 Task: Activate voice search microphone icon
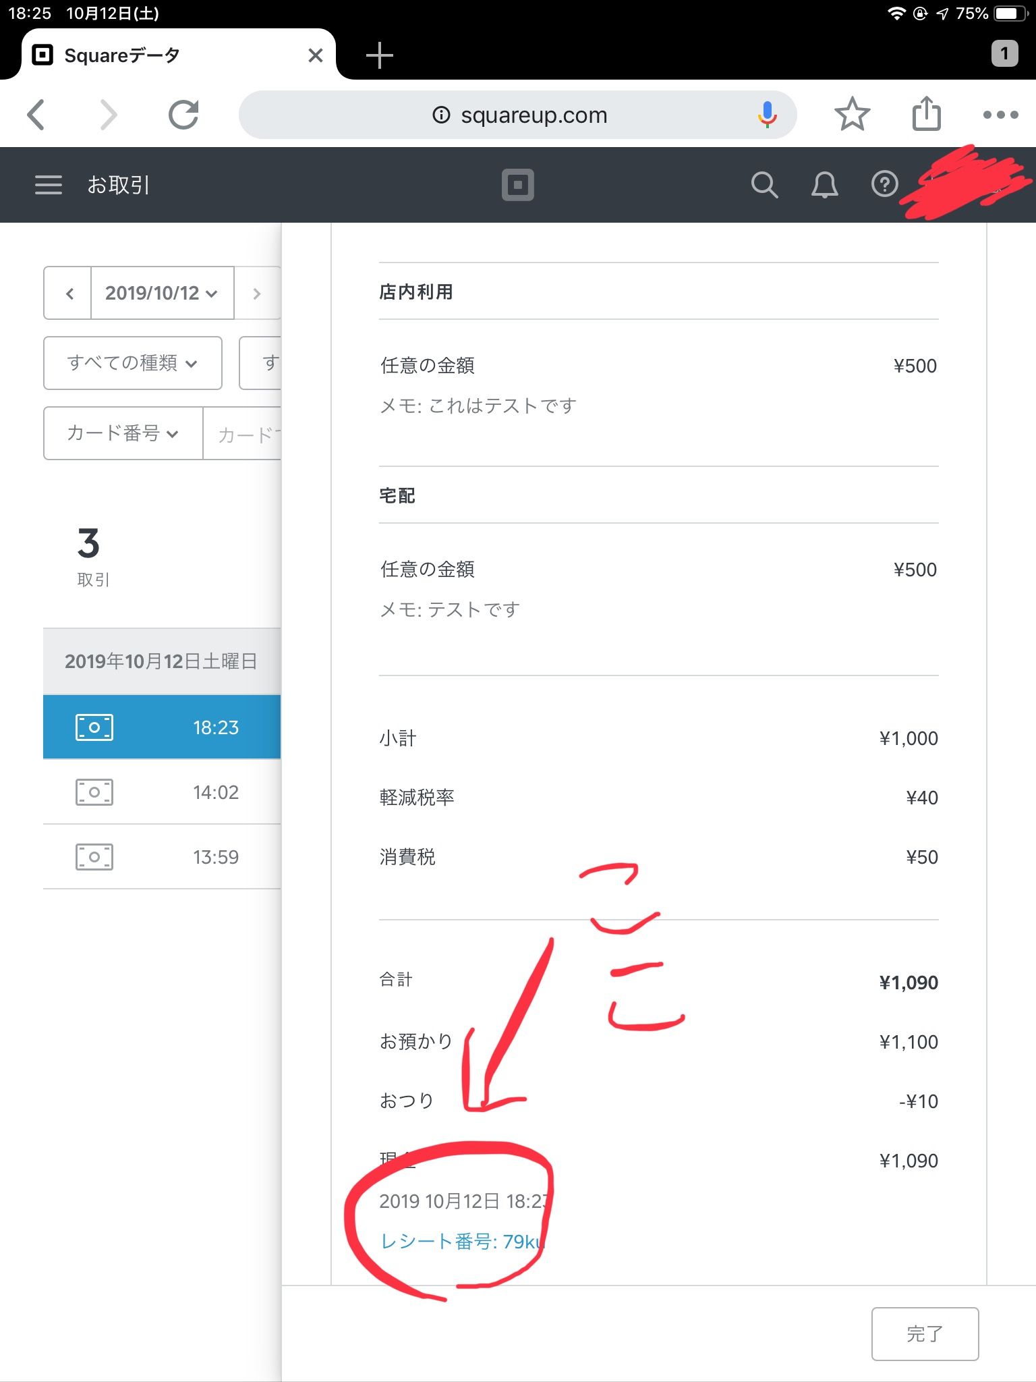tap(767, 115)
